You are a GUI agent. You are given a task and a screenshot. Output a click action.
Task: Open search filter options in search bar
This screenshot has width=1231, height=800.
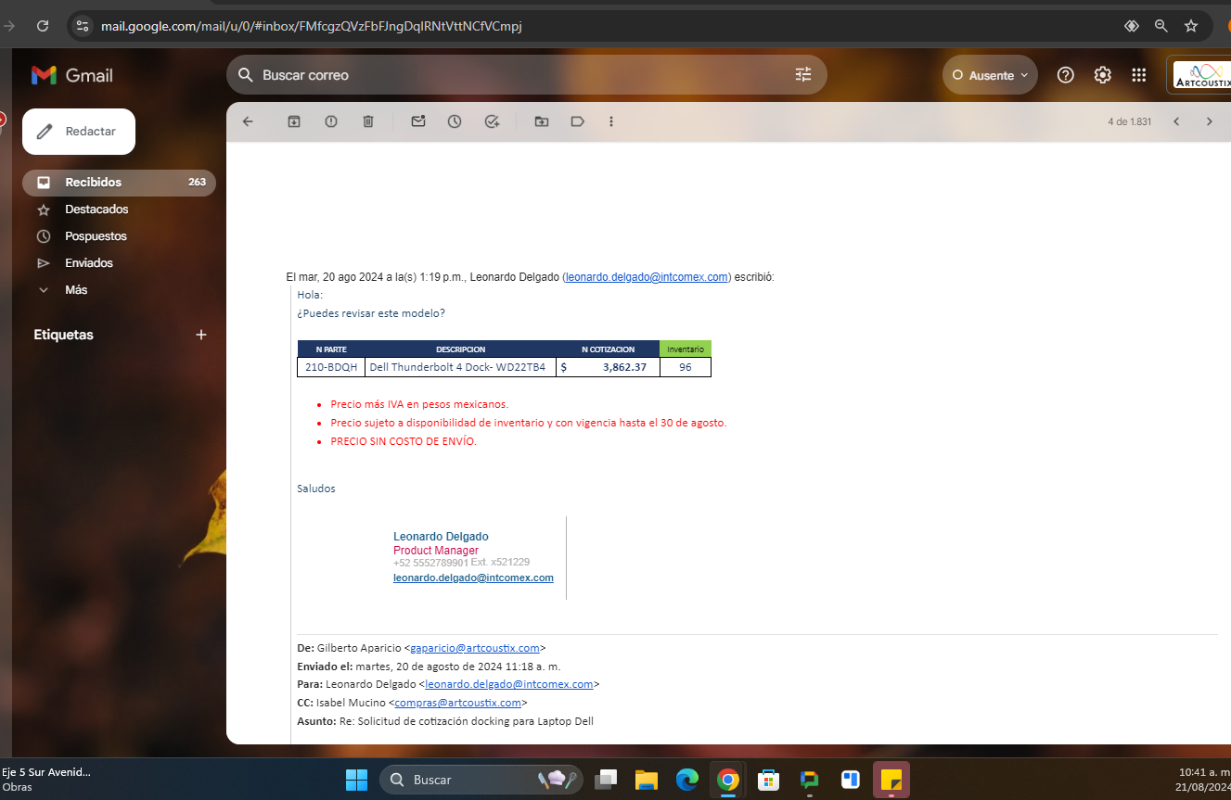click(x=803, y=75)
